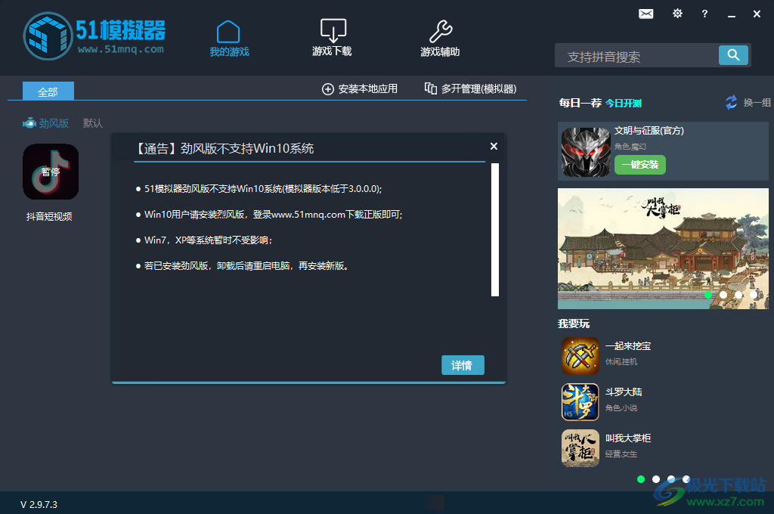The width and height of the screenshot is (774, 514).
Task: Open the 游戏辅助 tools section
Action: click(441, 39)
